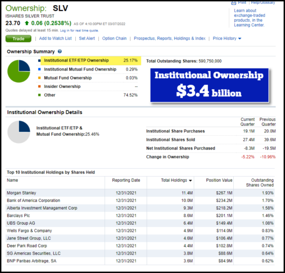Open the Option Chain link
Image resolution: width=285 pixels, height=273 pixels.
point(114,38)
